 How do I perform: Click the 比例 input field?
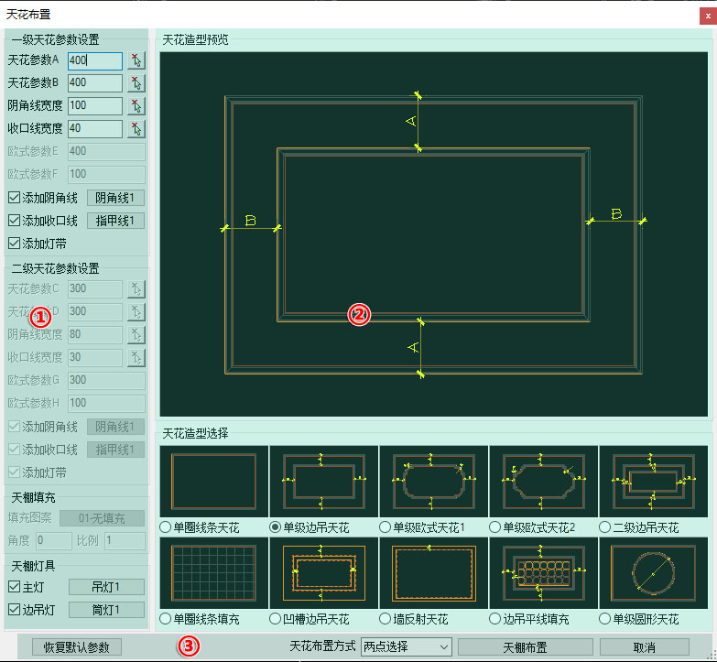pos(125,541)
